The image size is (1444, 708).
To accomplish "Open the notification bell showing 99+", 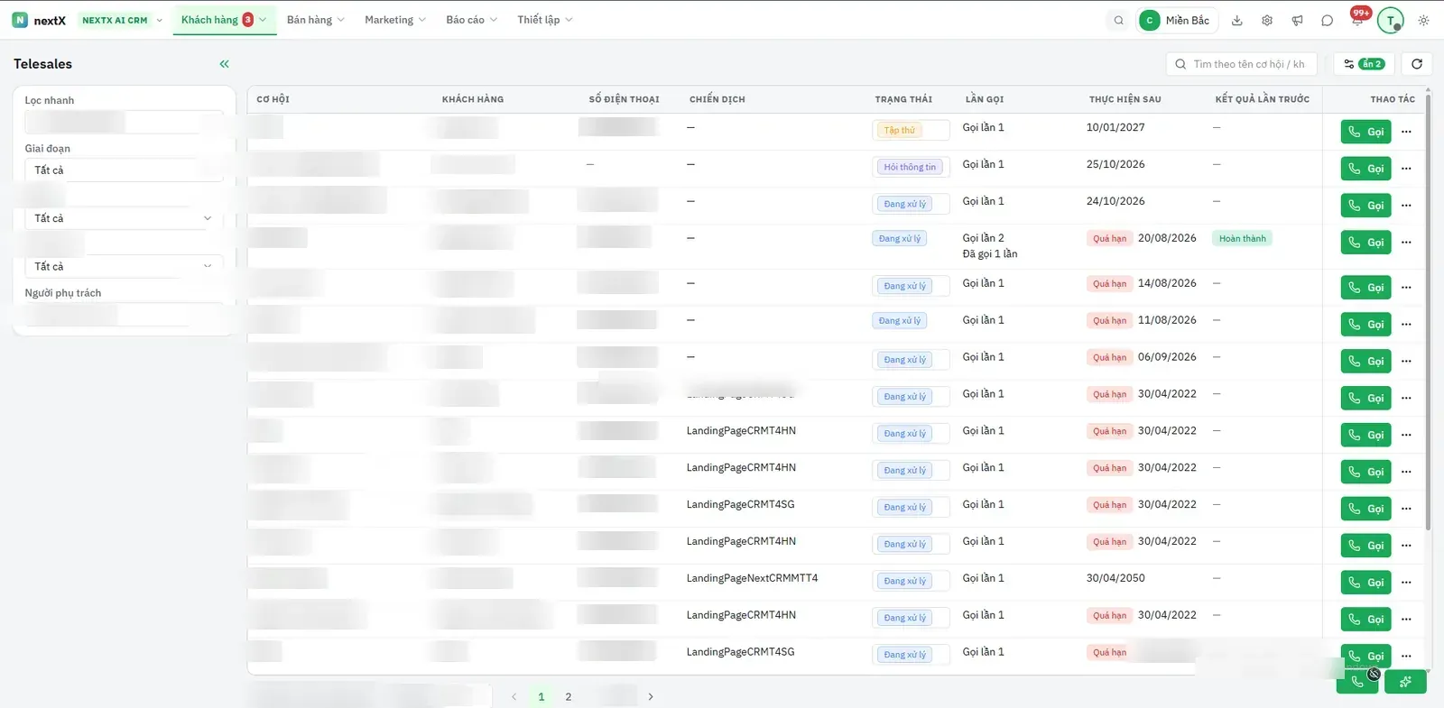I will [x=1357, y=19].
